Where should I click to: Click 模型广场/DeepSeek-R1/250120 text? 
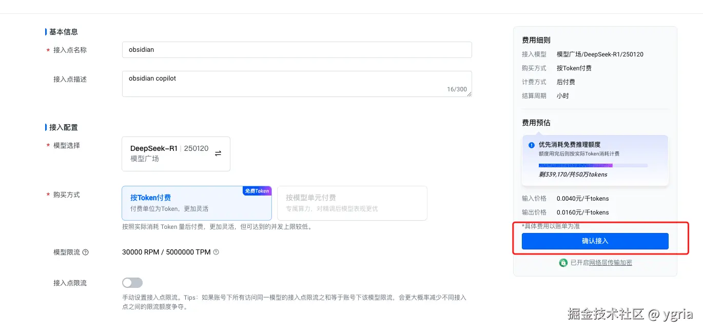(x=600, y=54)
